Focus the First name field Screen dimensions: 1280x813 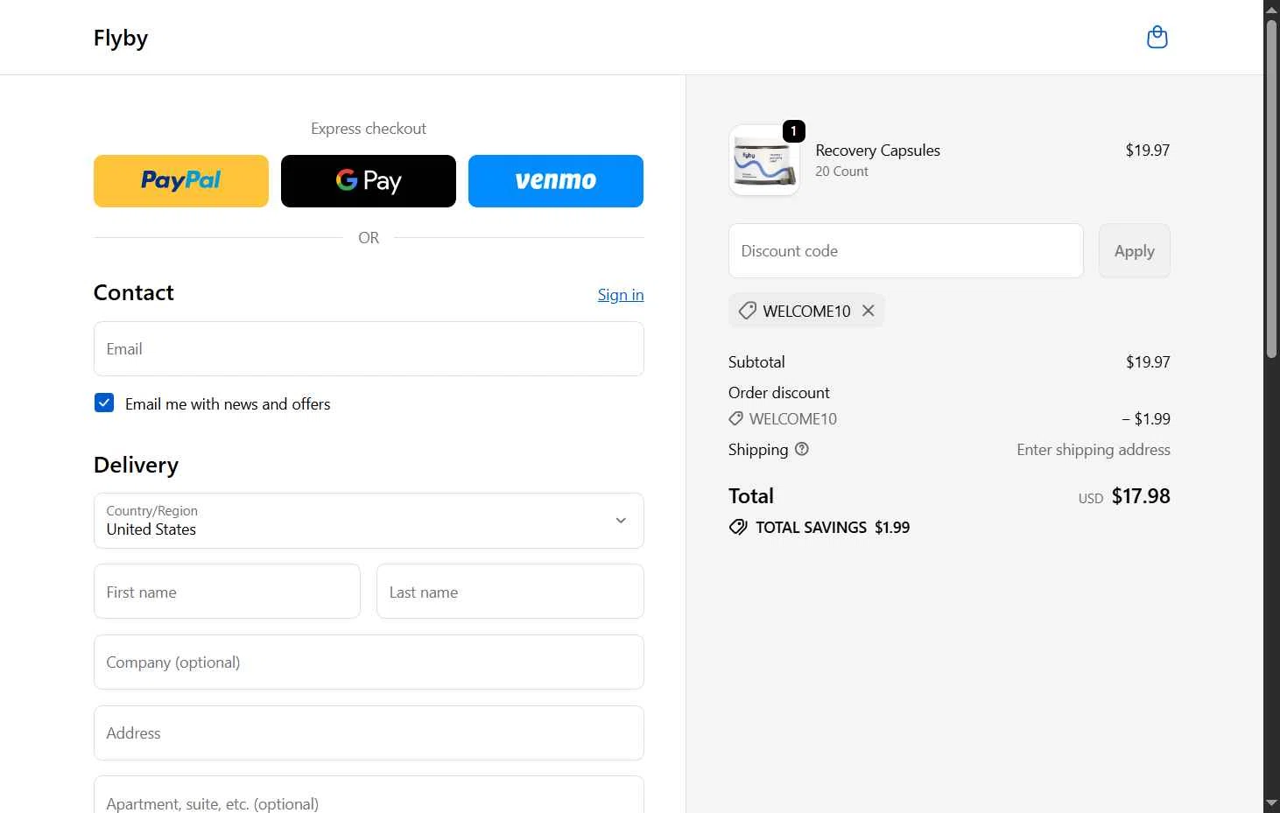227,592
